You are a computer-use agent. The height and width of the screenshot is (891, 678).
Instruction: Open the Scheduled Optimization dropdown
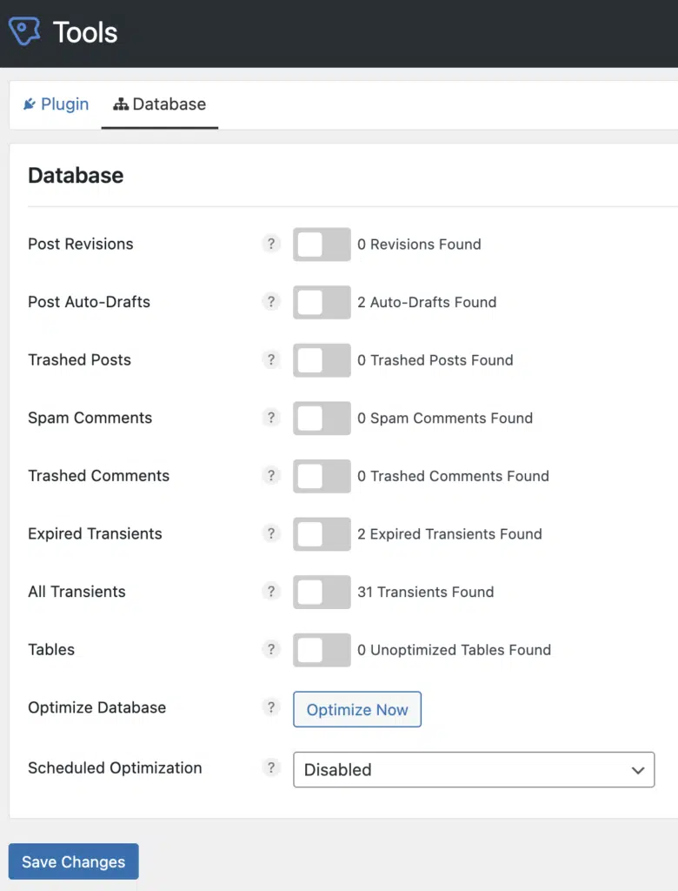click(474, 769)
